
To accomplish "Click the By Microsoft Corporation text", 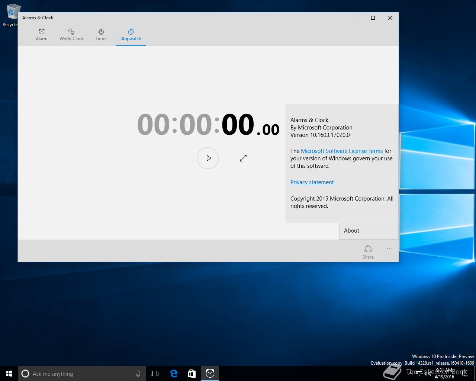I will click(x=321, y=128).
